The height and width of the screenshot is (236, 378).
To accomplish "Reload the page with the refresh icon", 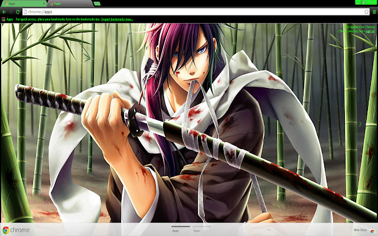I will coord(18,12).
